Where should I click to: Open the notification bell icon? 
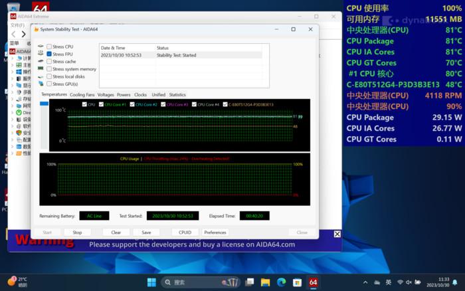pyautogui.click(x=455, y=282)
